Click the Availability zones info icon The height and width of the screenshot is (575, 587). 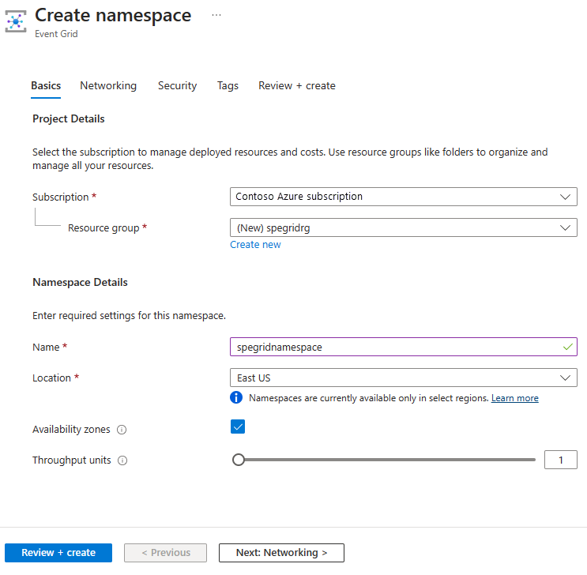pyautogui.click(x=122, y=430)
